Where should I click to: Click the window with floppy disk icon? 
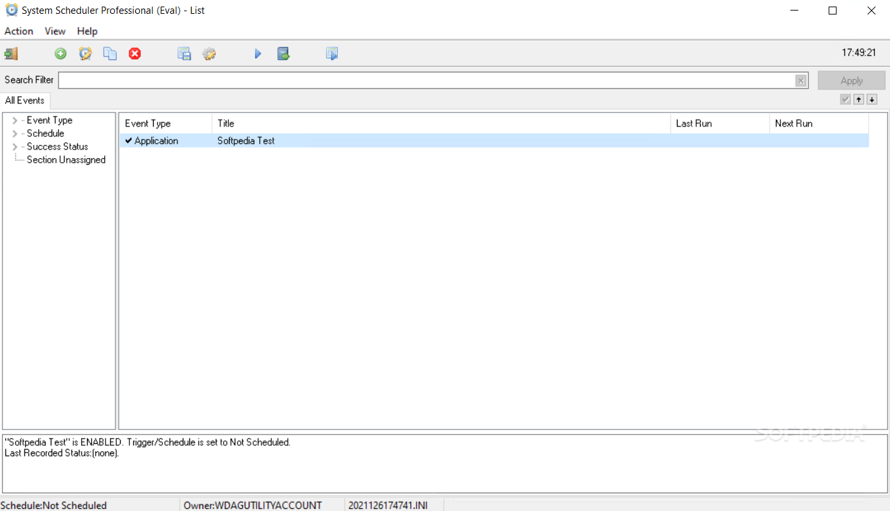click(x=185, y=54)
